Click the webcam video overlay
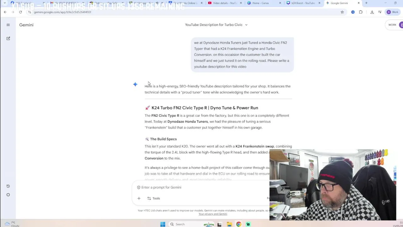Image resolution: width=403 pixels, height=227 pixels. [x=333, y=184]
